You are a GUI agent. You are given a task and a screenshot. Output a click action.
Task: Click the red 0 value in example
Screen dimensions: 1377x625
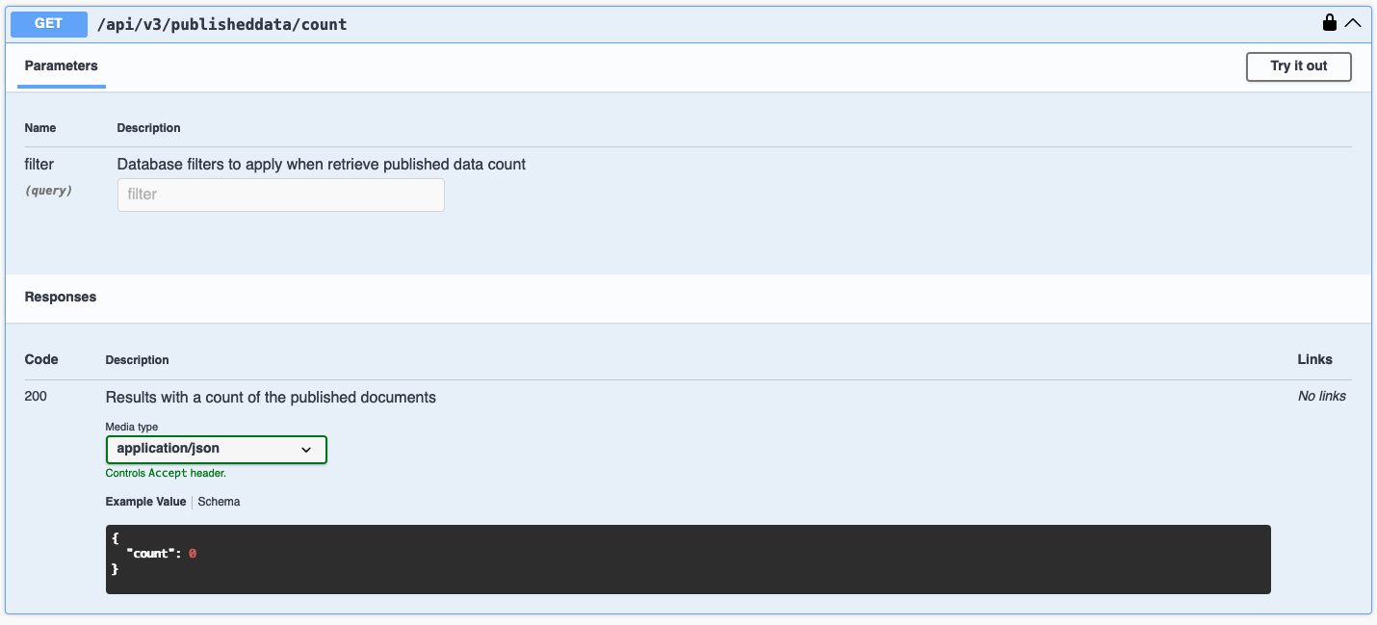tap(193, 554)
